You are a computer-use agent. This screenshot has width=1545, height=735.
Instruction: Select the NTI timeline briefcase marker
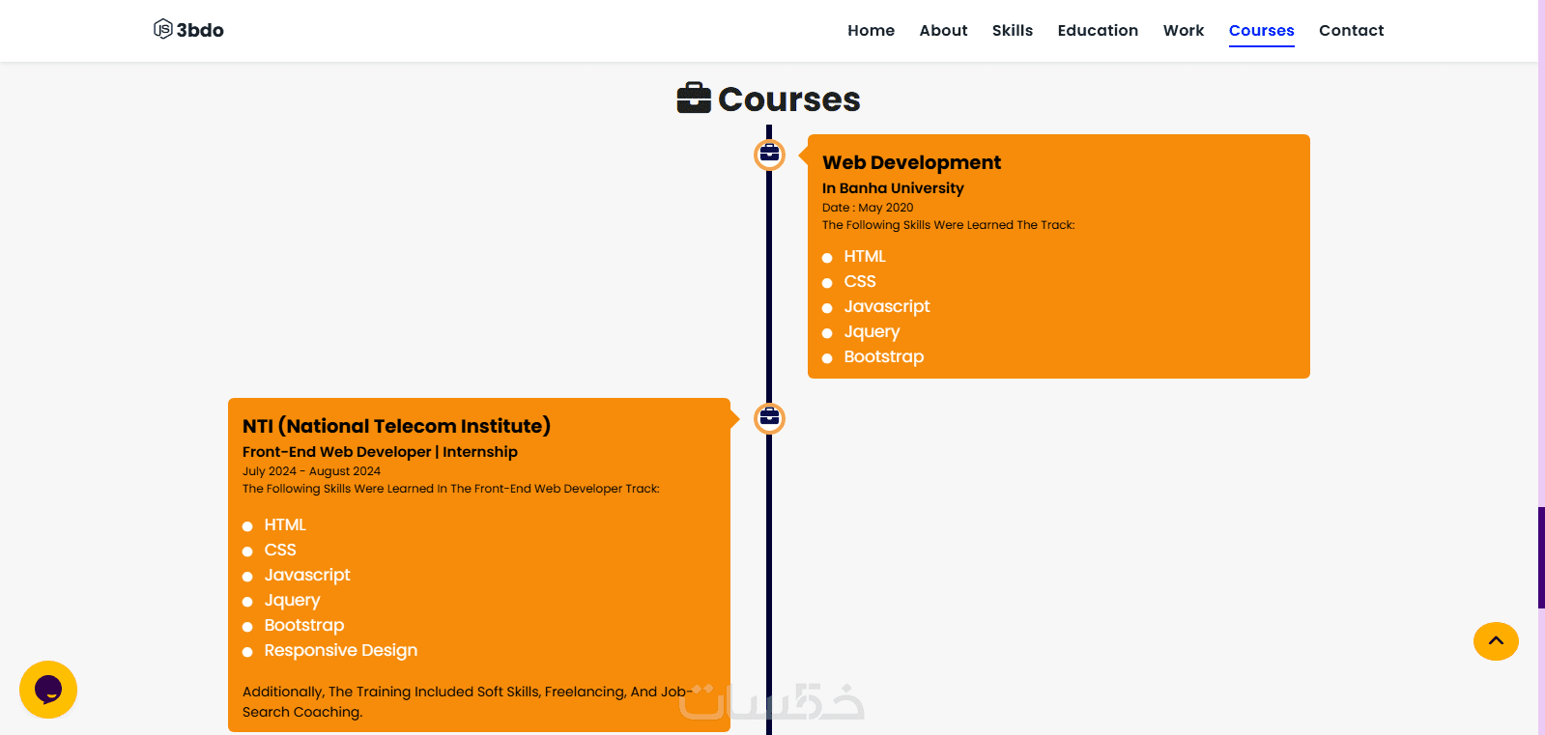[769, 418]
